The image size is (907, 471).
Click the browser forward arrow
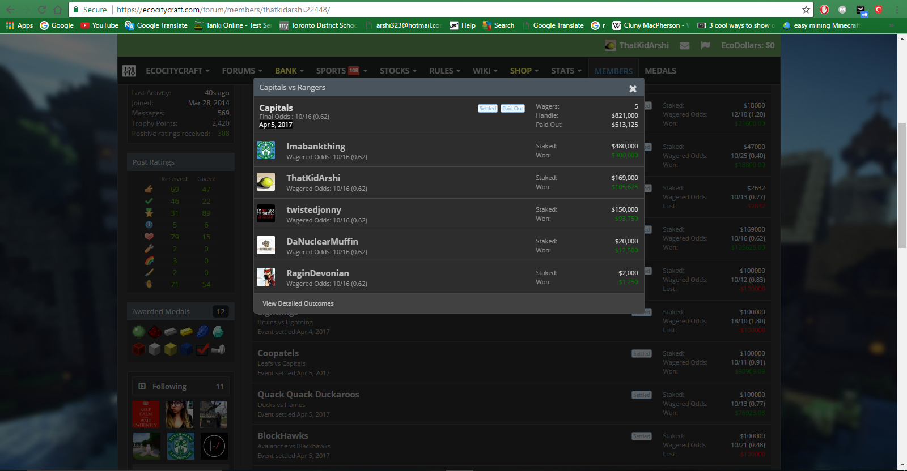click(x=26, y=10)
